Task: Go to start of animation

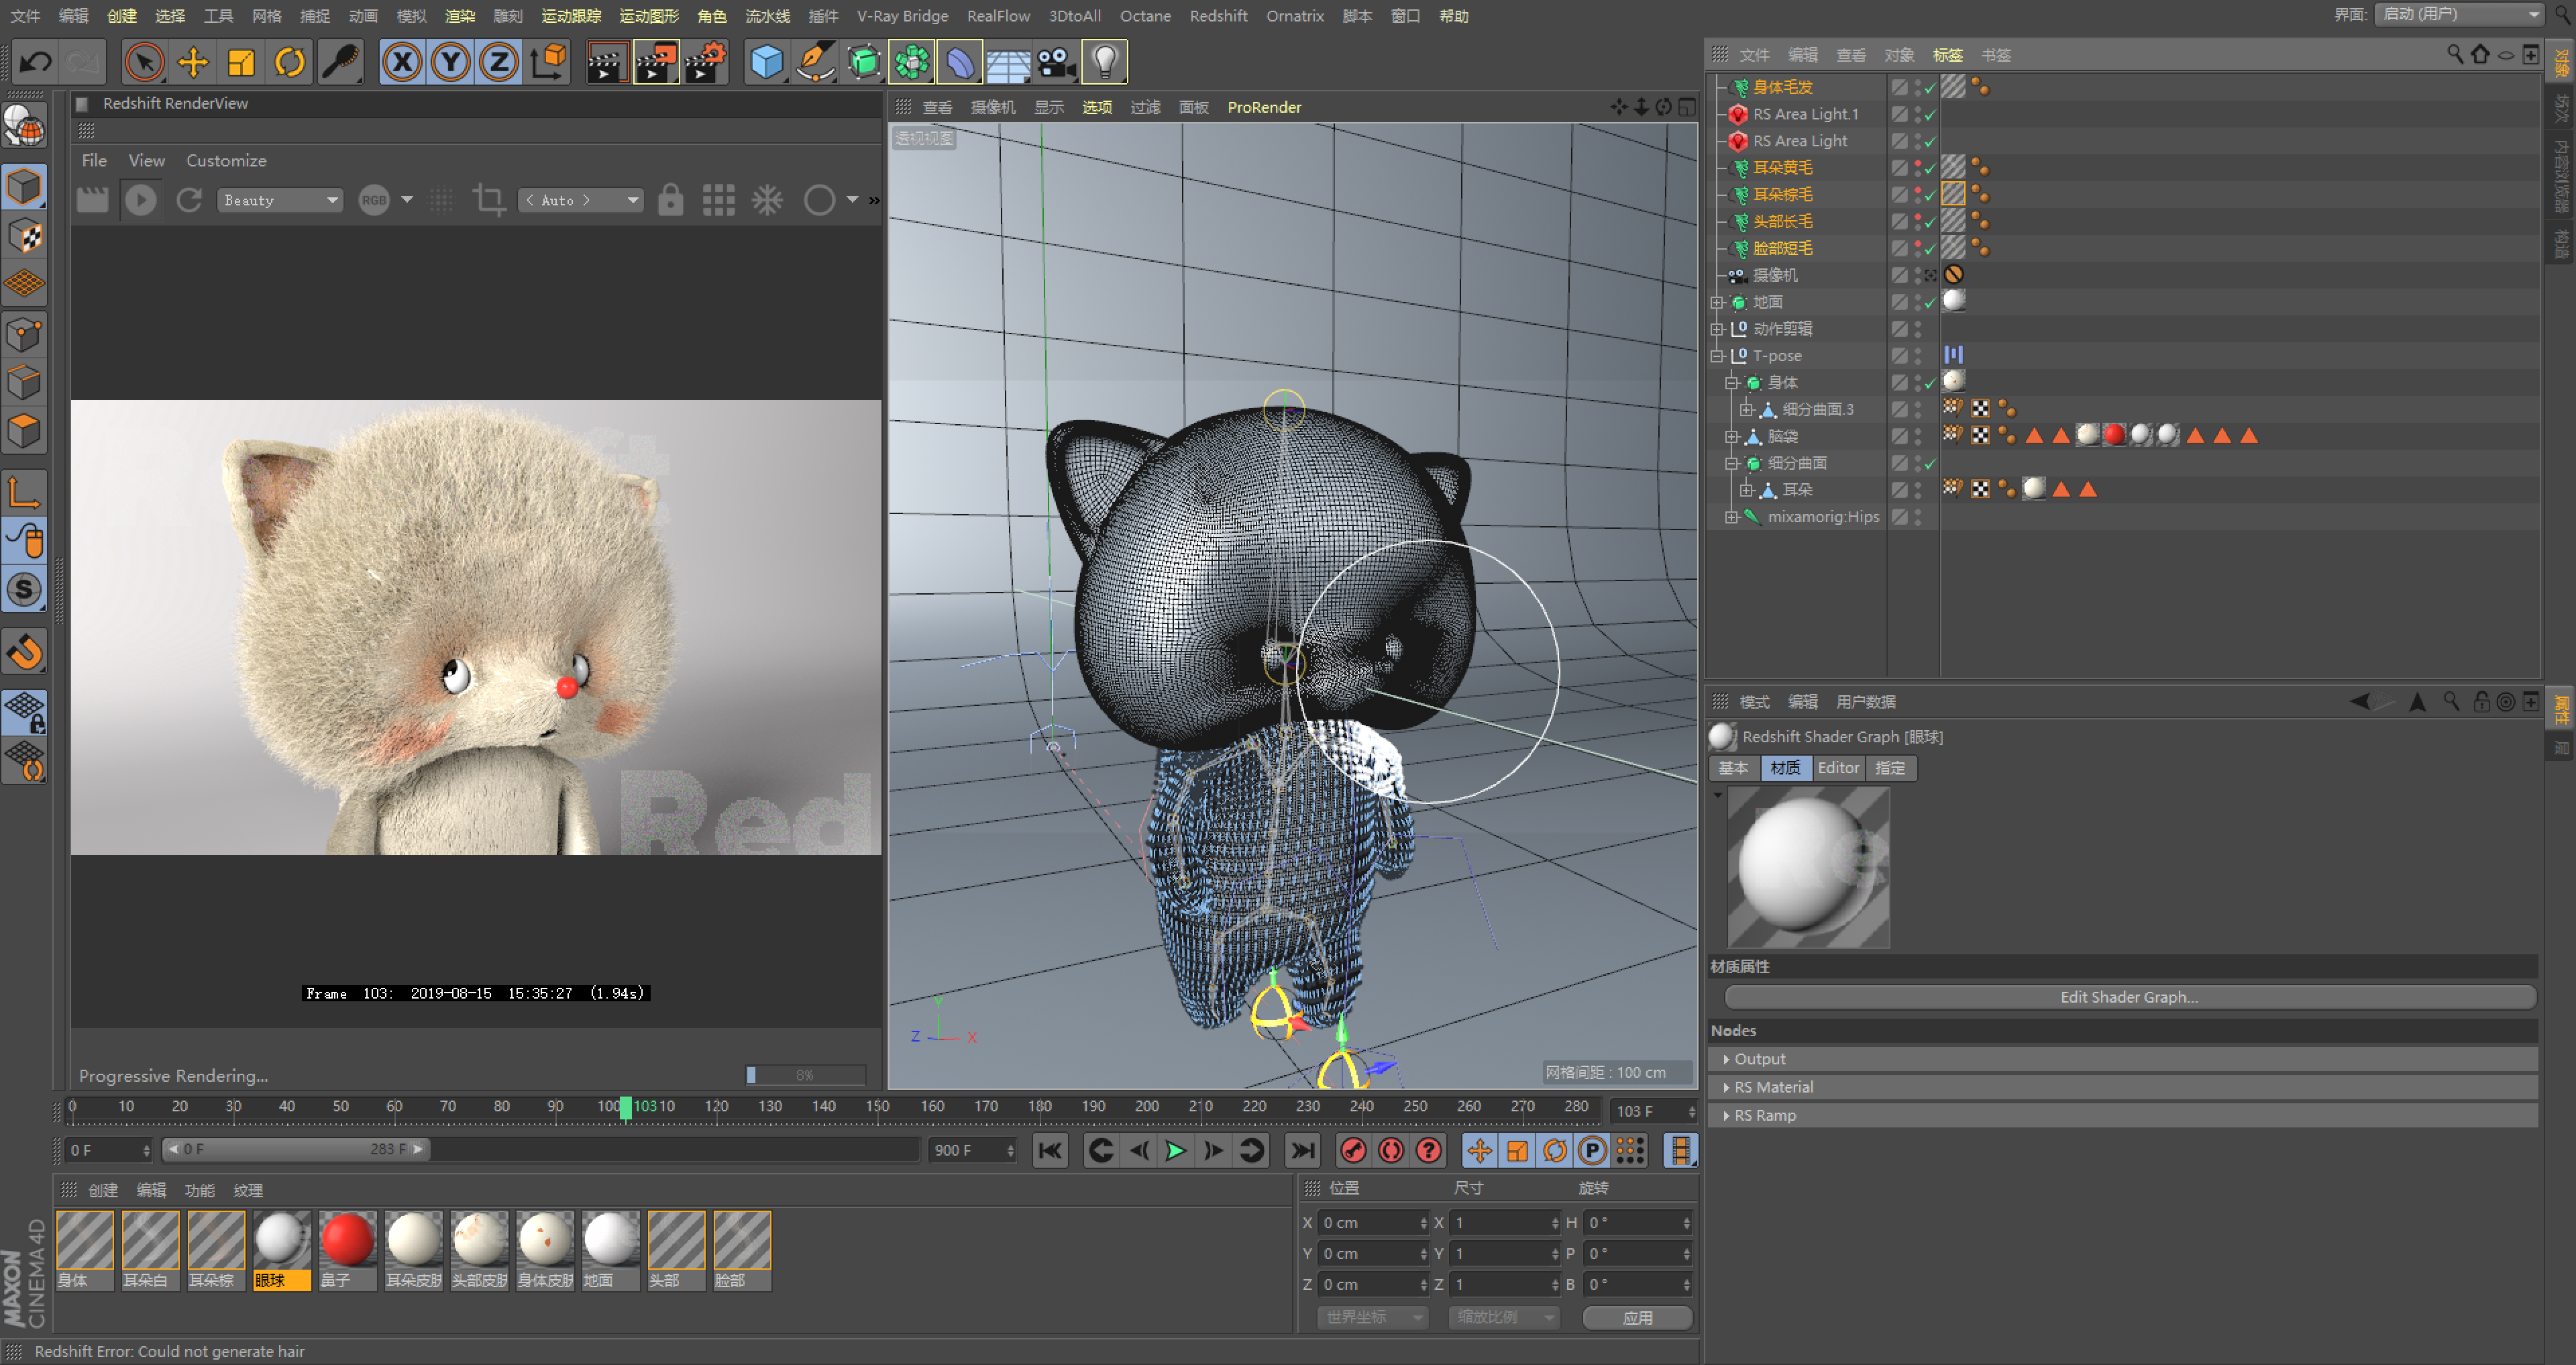Action: click(1050, 1151)
